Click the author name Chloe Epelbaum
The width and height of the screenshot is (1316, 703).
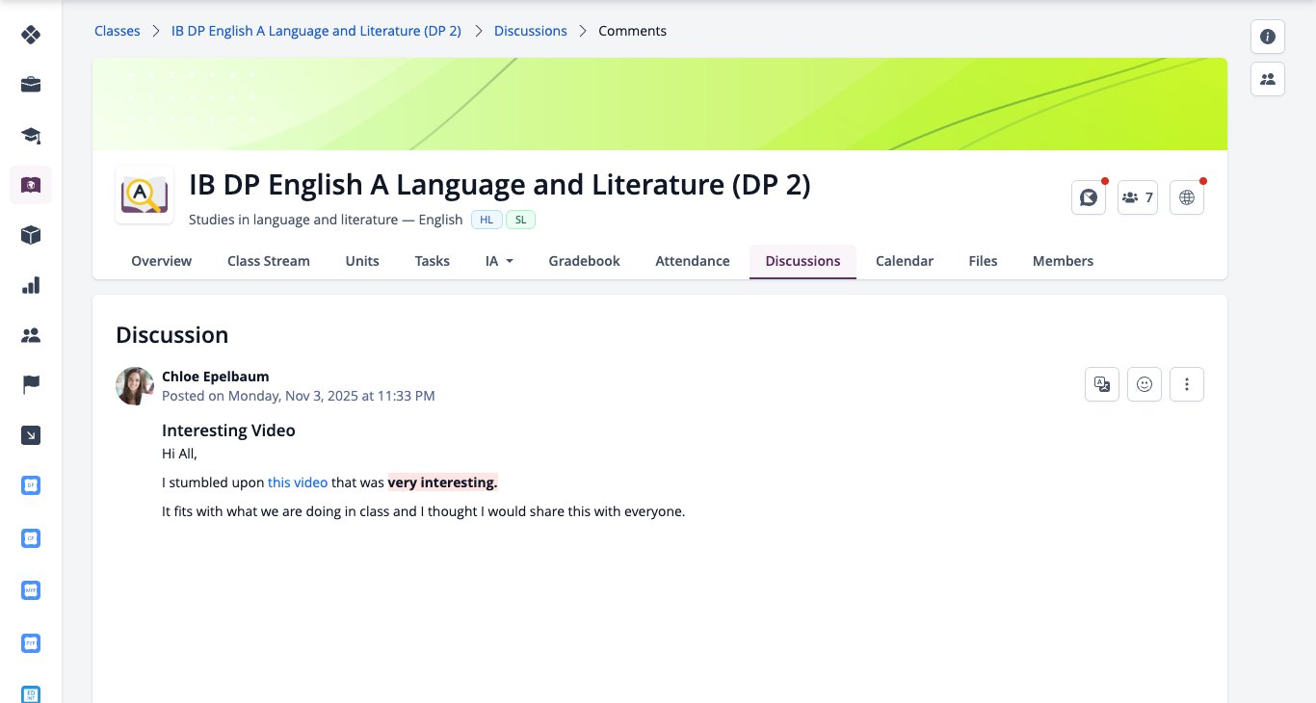pyautogui.click(x=216, y=377)
